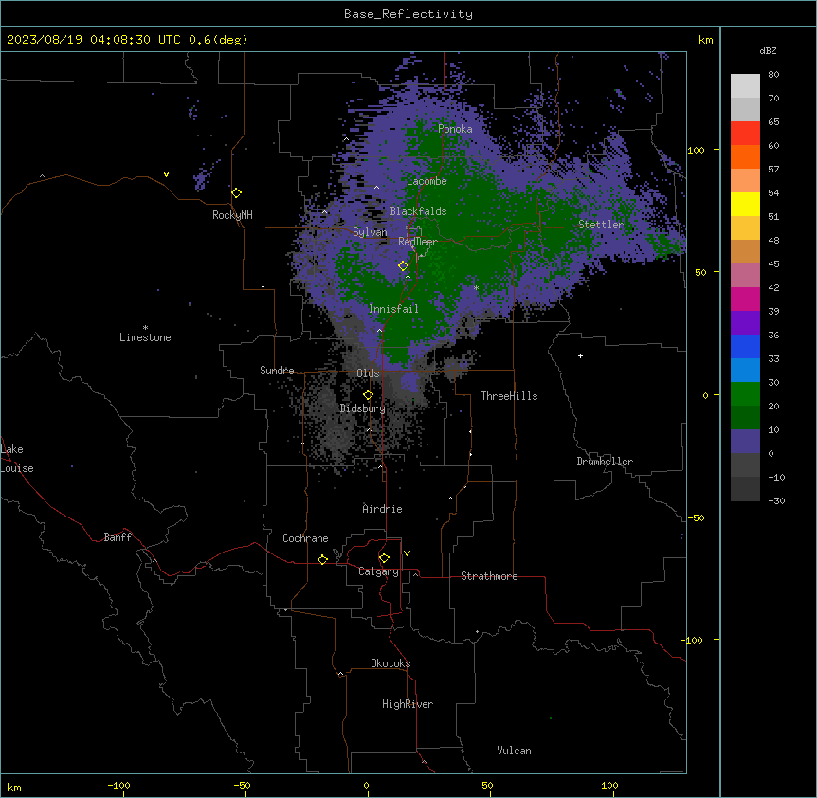
Task: Click the Sundre label
Action: point(277,371)
